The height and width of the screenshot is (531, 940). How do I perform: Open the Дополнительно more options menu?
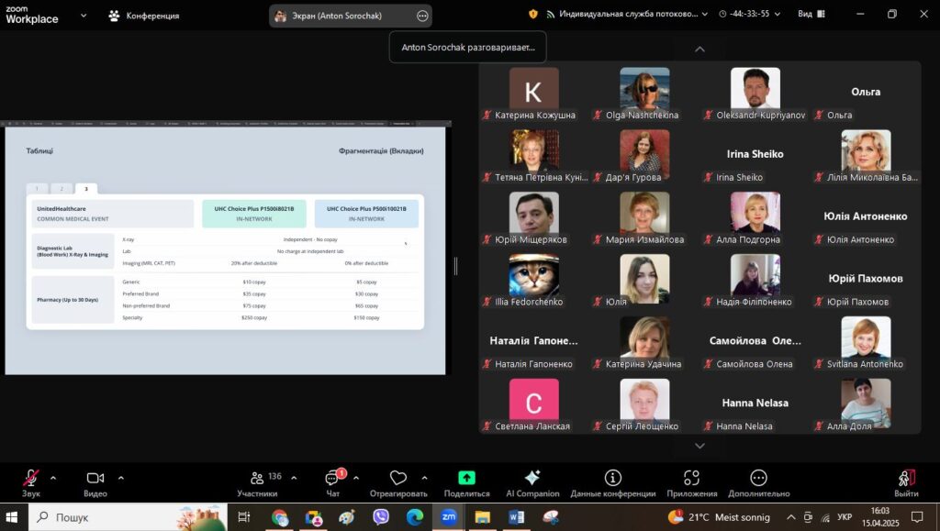pyautogui.click(x=758, y=483)
